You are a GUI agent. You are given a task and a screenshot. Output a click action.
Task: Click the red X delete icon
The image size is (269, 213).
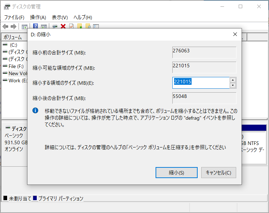(63, 26)
